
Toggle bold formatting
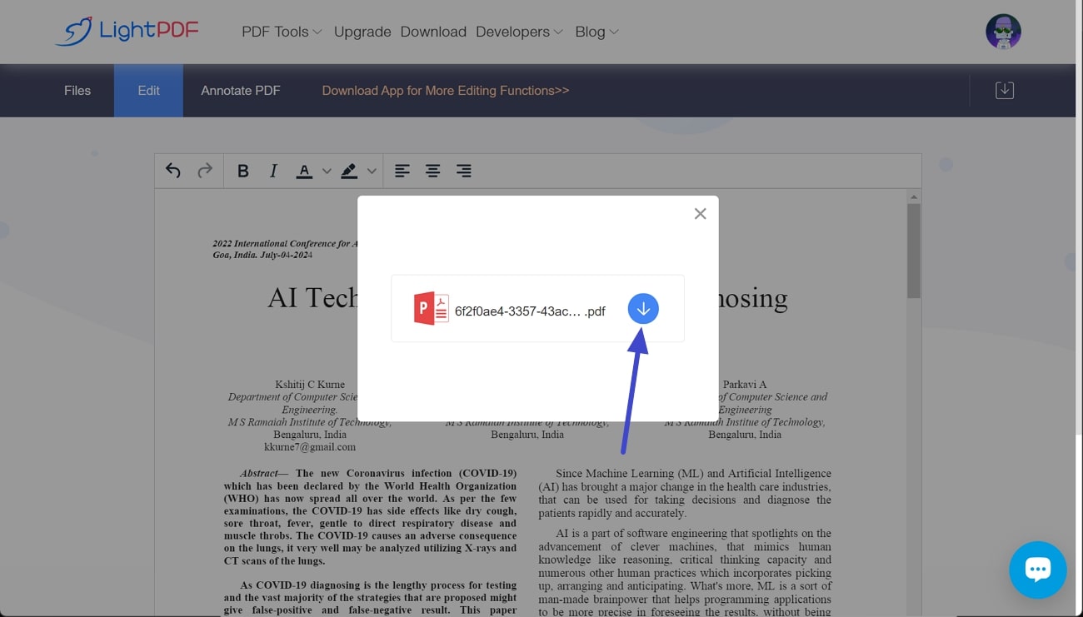pyautogui.click(x=243, y=171)
